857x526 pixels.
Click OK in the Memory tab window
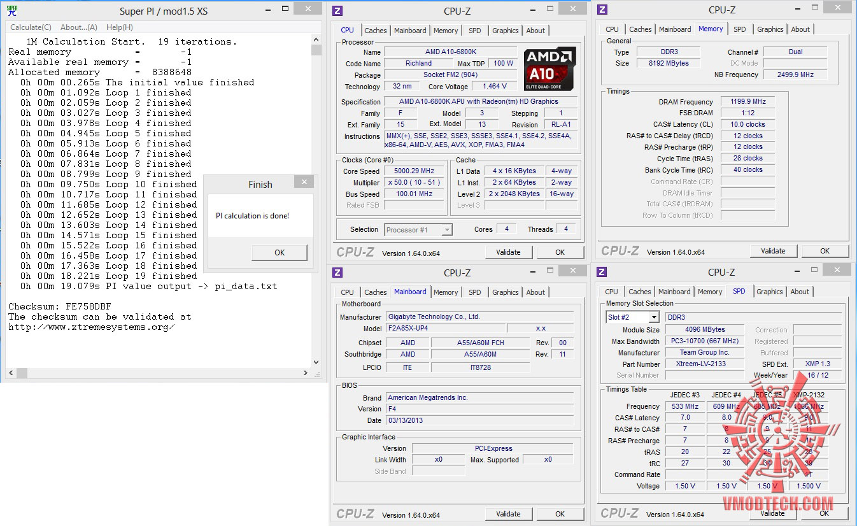(x=825, y=251)
